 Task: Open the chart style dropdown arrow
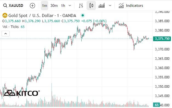(110, 5)
